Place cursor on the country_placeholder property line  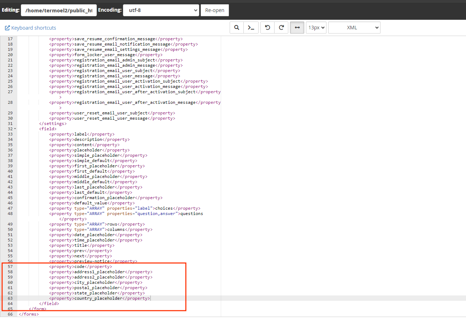[x=100, y=298]
